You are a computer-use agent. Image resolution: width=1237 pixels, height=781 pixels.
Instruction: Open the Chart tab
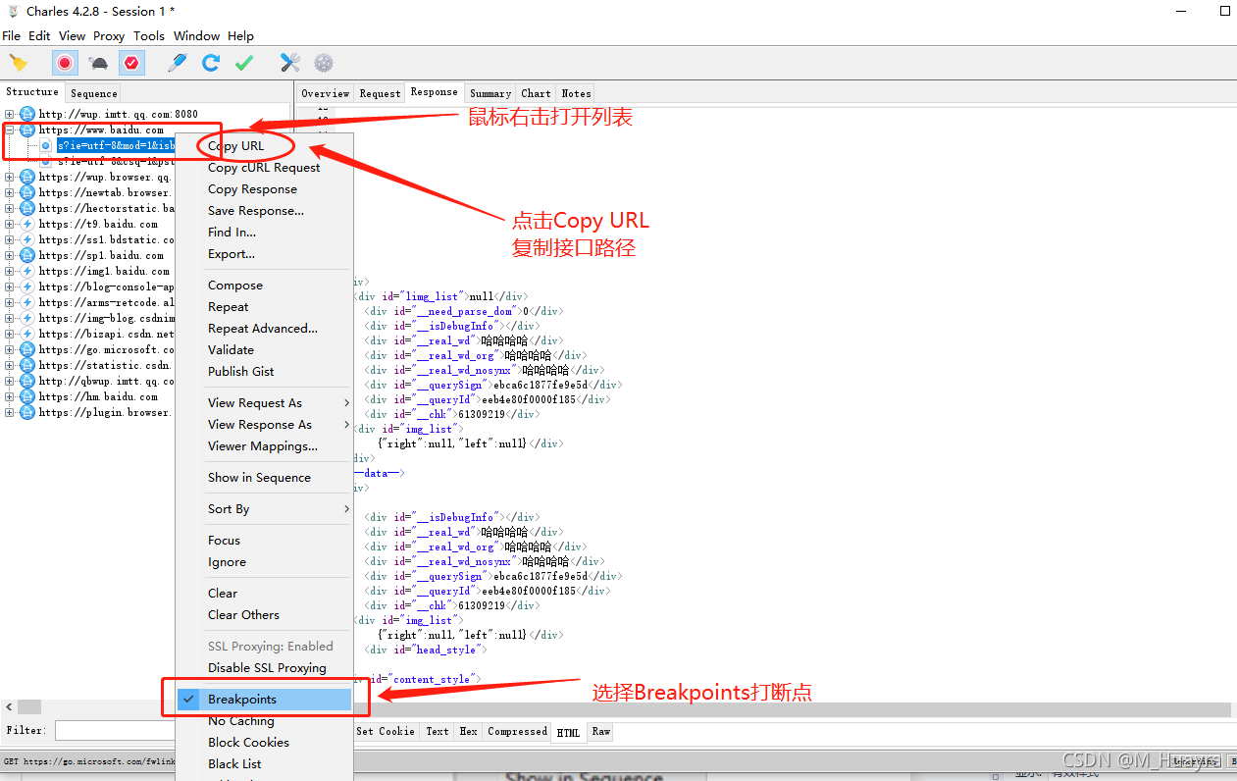coord(536,93)
